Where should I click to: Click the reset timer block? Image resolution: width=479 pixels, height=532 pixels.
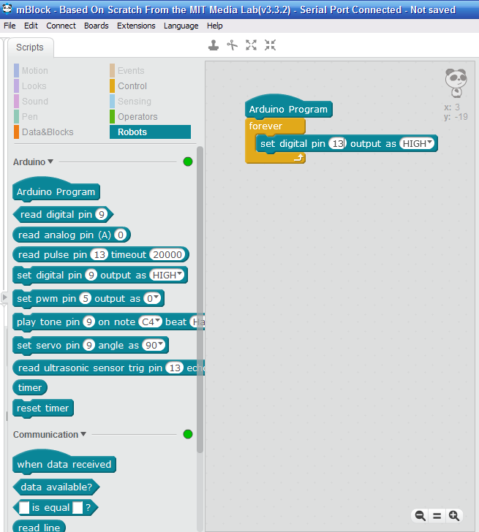42,408
